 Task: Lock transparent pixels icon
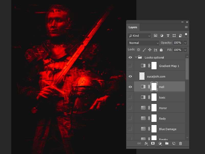coord(138,50)
